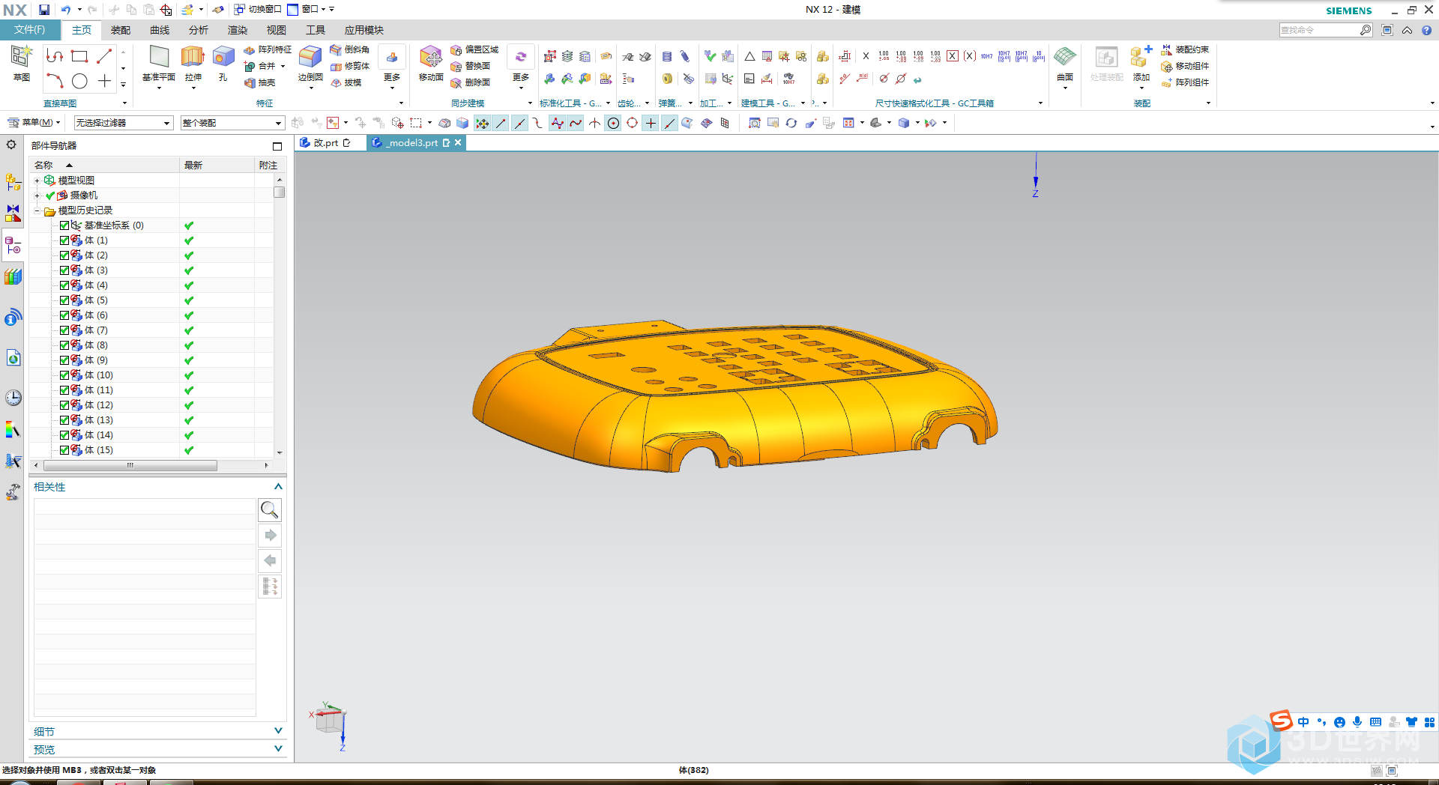Click Pattern Component (阵列组件)
Image resolution: width=1439 pixels, height=785 pixels.
1185,82
